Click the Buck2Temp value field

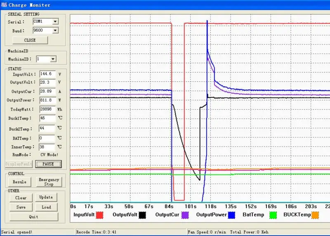click(47, 128)
